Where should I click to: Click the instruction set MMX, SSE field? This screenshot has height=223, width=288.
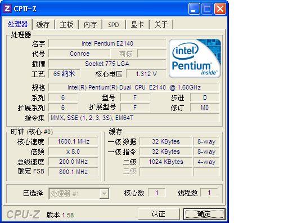tap(134, 118)
